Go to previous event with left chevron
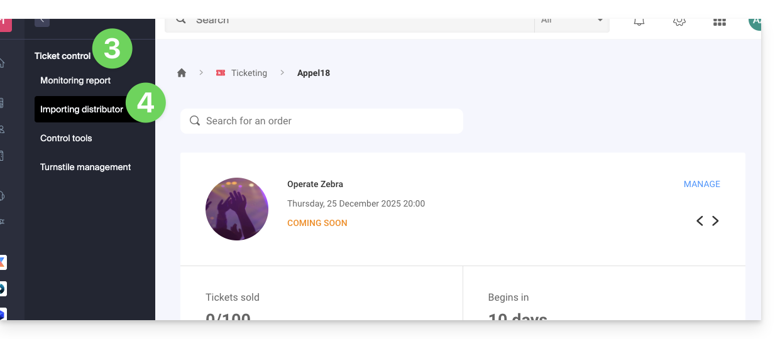The height and width of the screenshot is (339, 780). (x=700, y=221)
